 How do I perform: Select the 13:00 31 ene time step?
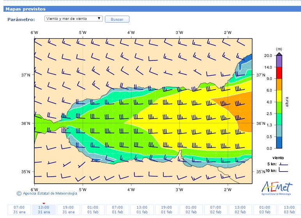44,209
